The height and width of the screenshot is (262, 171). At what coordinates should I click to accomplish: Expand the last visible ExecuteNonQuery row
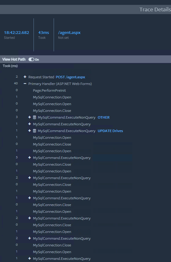pos(30,259)
